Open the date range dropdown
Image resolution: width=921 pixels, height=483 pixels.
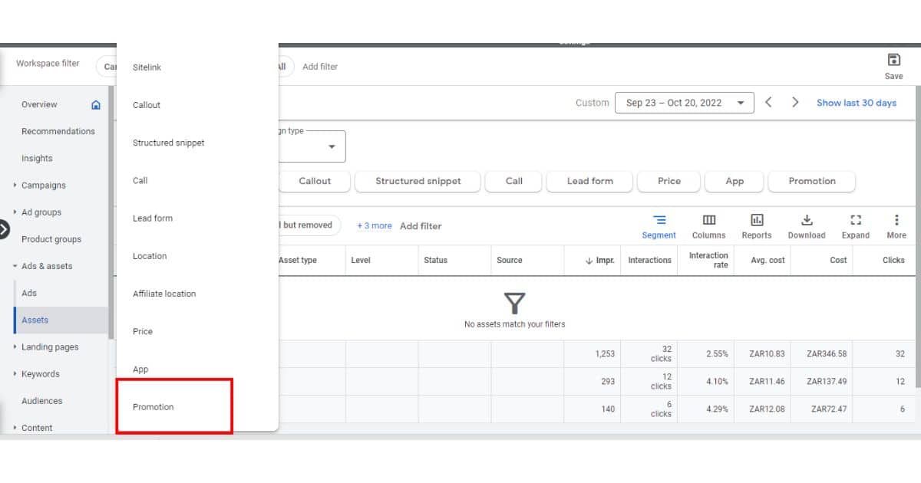tap(685, 102)
